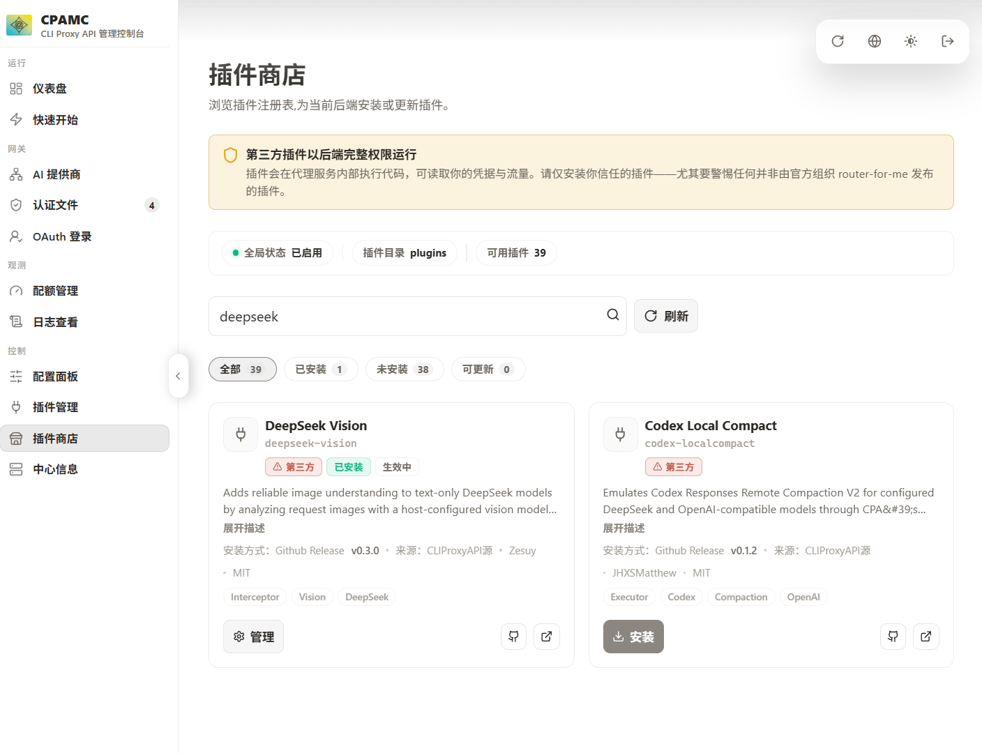Open 快速开始 quick start page
Screen dimensions: 982x753
click(85, 120)
